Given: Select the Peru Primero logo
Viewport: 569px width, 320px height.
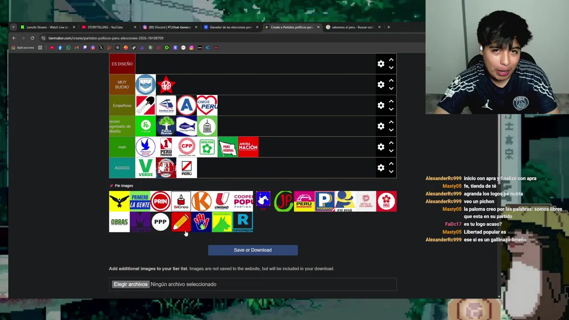Looking at the screenshot, I should point(166,147).
